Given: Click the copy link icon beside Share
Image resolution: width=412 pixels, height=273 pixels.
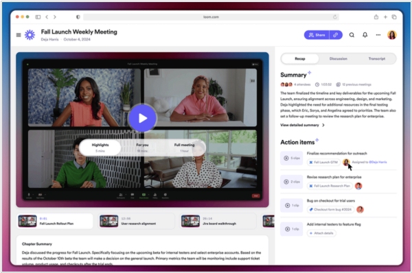Looking at the screenshot, I should pos(336,35).
